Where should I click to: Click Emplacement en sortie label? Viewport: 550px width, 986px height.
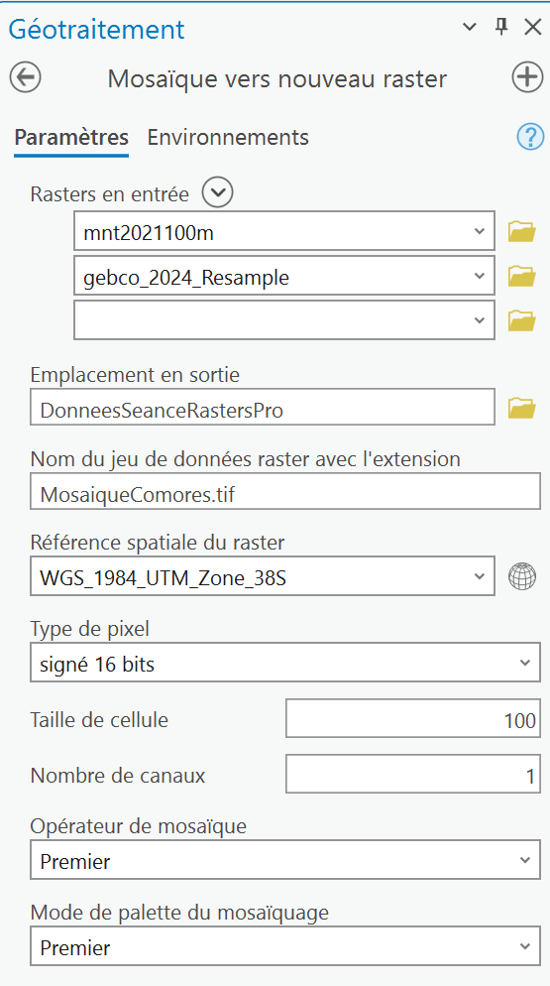pos(135,375)
